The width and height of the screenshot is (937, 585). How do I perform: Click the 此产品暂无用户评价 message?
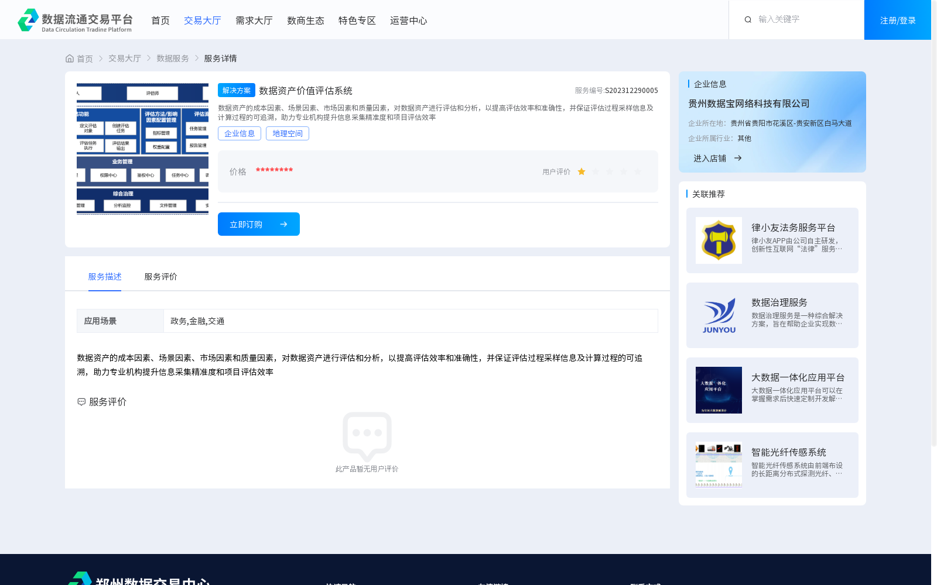pos(367,469)
